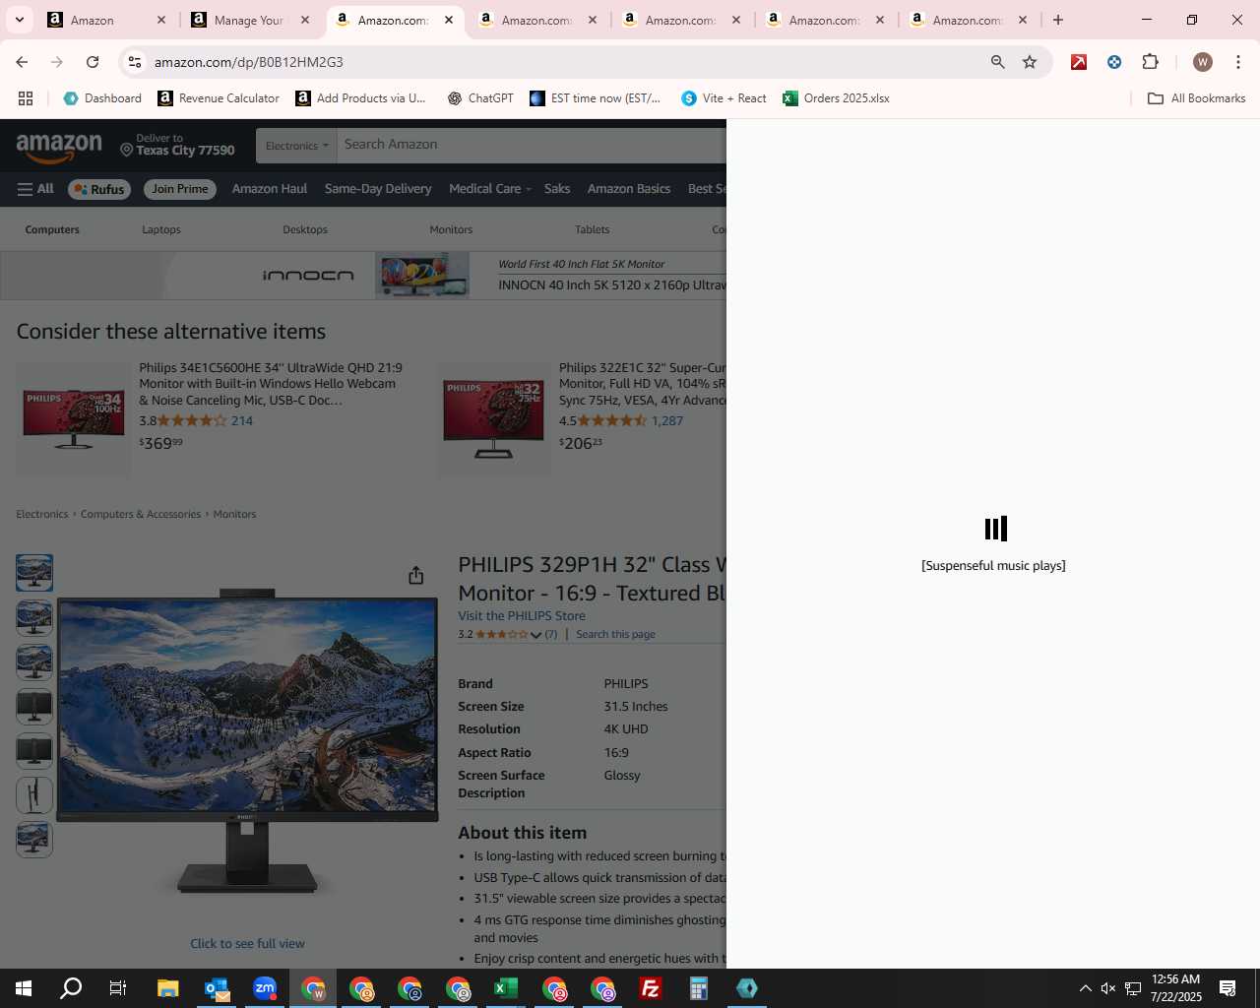1260x1008 pixels.
Task: Select the Desktops subnav item
Action: [305, 229]
